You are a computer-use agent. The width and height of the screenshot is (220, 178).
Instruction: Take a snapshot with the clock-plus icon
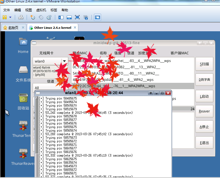[x=33, y=17]
